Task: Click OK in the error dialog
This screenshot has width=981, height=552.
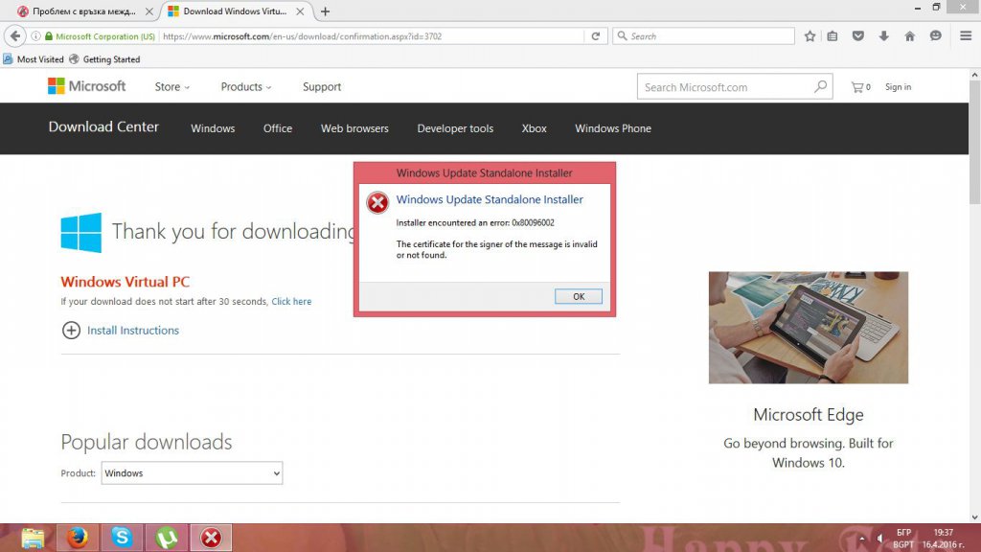Action: pos(578,296)
